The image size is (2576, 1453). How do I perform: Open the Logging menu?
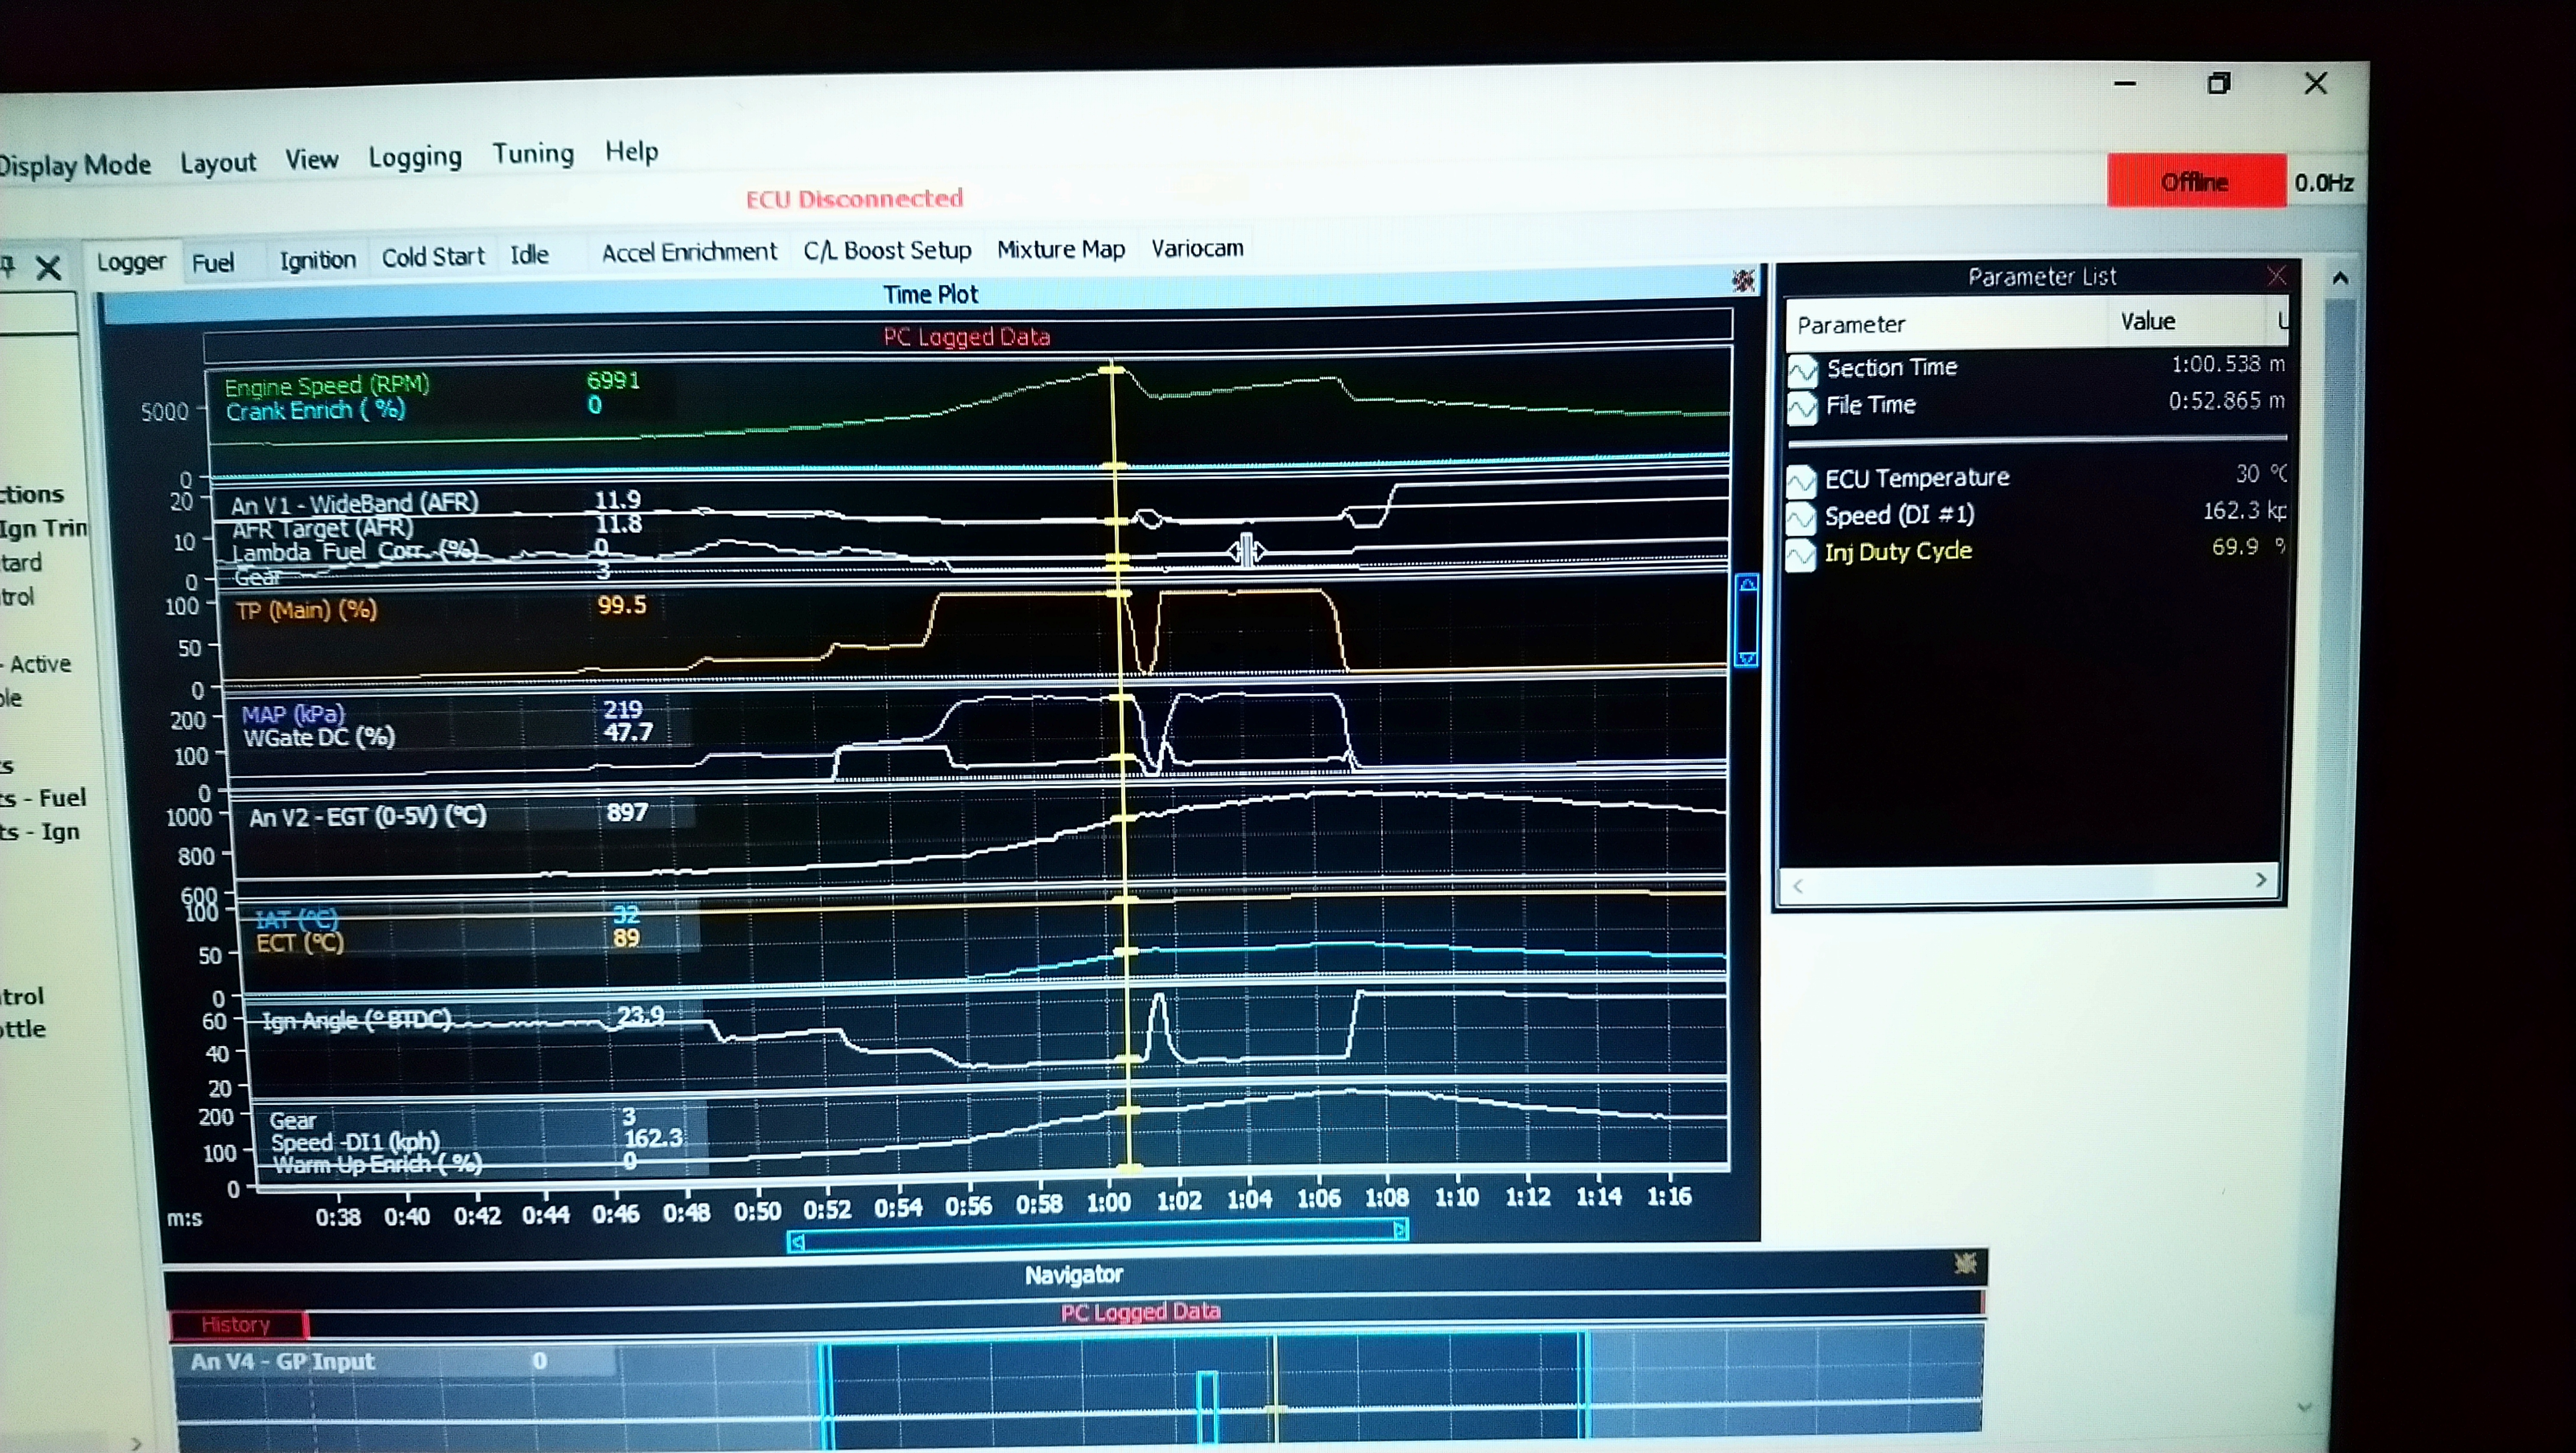pos(415,157)
